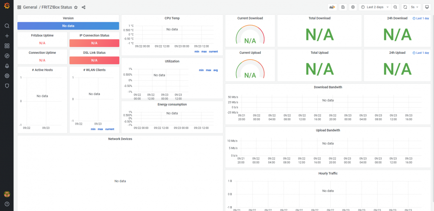Image resolution: width=434 pixels, height=211 pixels.
Task: Sort CPU Temp legend by max
Action: click(204, 52)
